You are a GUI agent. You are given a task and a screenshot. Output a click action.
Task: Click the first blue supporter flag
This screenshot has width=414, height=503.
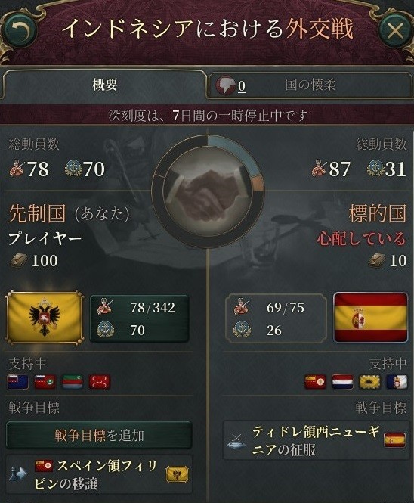18,382
